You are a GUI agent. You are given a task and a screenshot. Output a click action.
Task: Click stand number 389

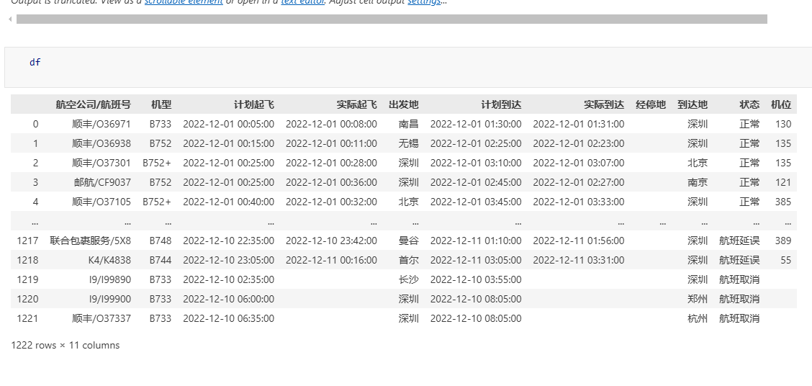783,241
